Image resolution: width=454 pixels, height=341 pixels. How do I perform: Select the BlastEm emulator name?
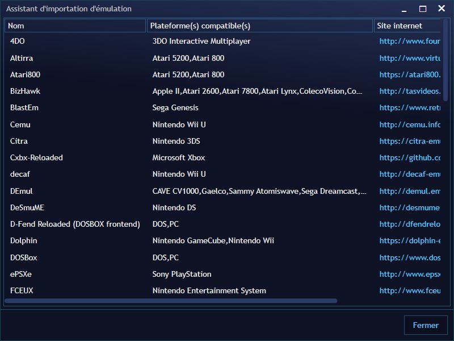(24, 107)
